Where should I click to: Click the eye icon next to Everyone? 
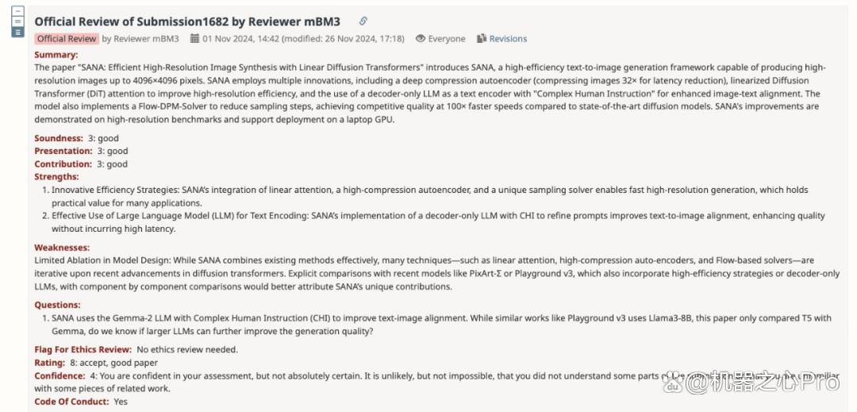421,38
